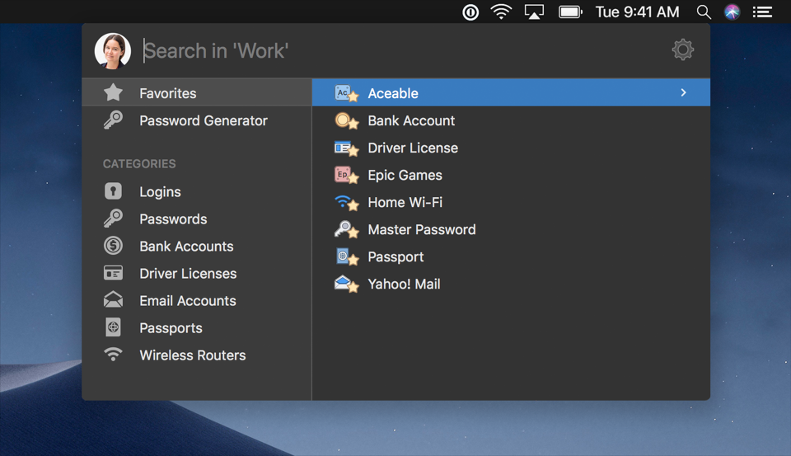Click the menu bar clock Tue 9:41 AM
The height and width of the screenshot is (456, 791).
pos(637,12)
